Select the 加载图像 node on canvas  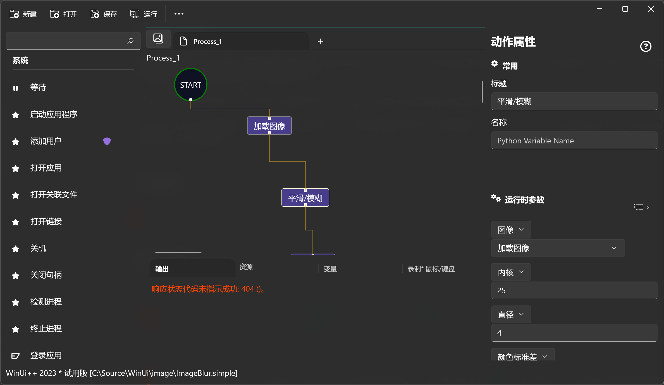(269, 126)
